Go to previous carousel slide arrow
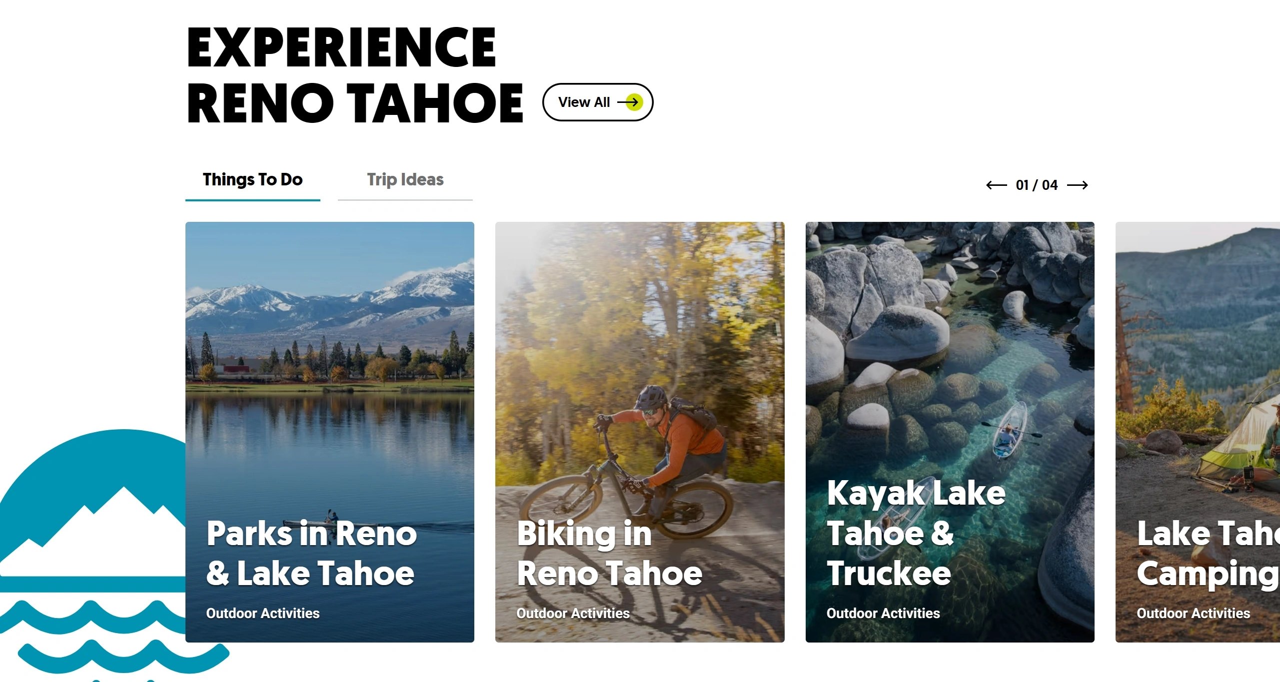The width and height of the screenshot is (1280, 682). click(x=996, y=185)
